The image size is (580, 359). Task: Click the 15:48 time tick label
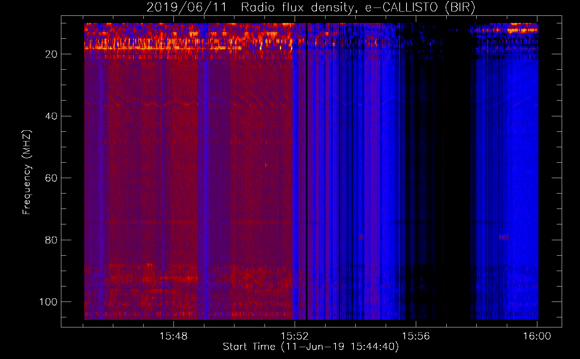[173, 336]
